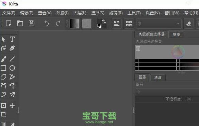Open the 窗口(W) menu
This screenshot has height=126, width=199.
[172, 13]
